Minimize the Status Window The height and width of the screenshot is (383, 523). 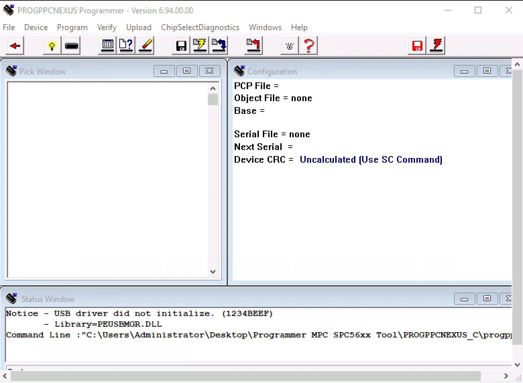[464, 299]
